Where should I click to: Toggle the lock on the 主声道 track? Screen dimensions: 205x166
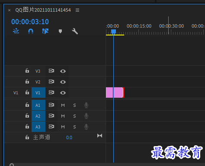[x=27, y=137]
